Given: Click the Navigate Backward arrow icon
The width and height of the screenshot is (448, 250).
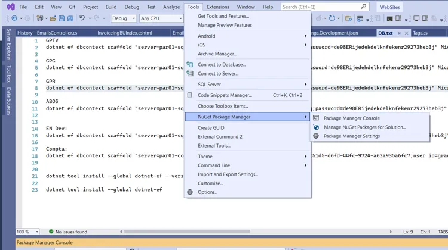Looking at the screenshot, I should (x=14, y=18).
